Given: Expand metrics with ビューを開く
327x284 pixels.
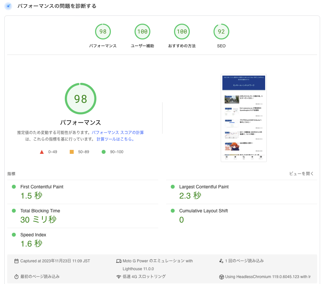Looking at the screenshot, I should pyautogui.click(x=301, y=174).
